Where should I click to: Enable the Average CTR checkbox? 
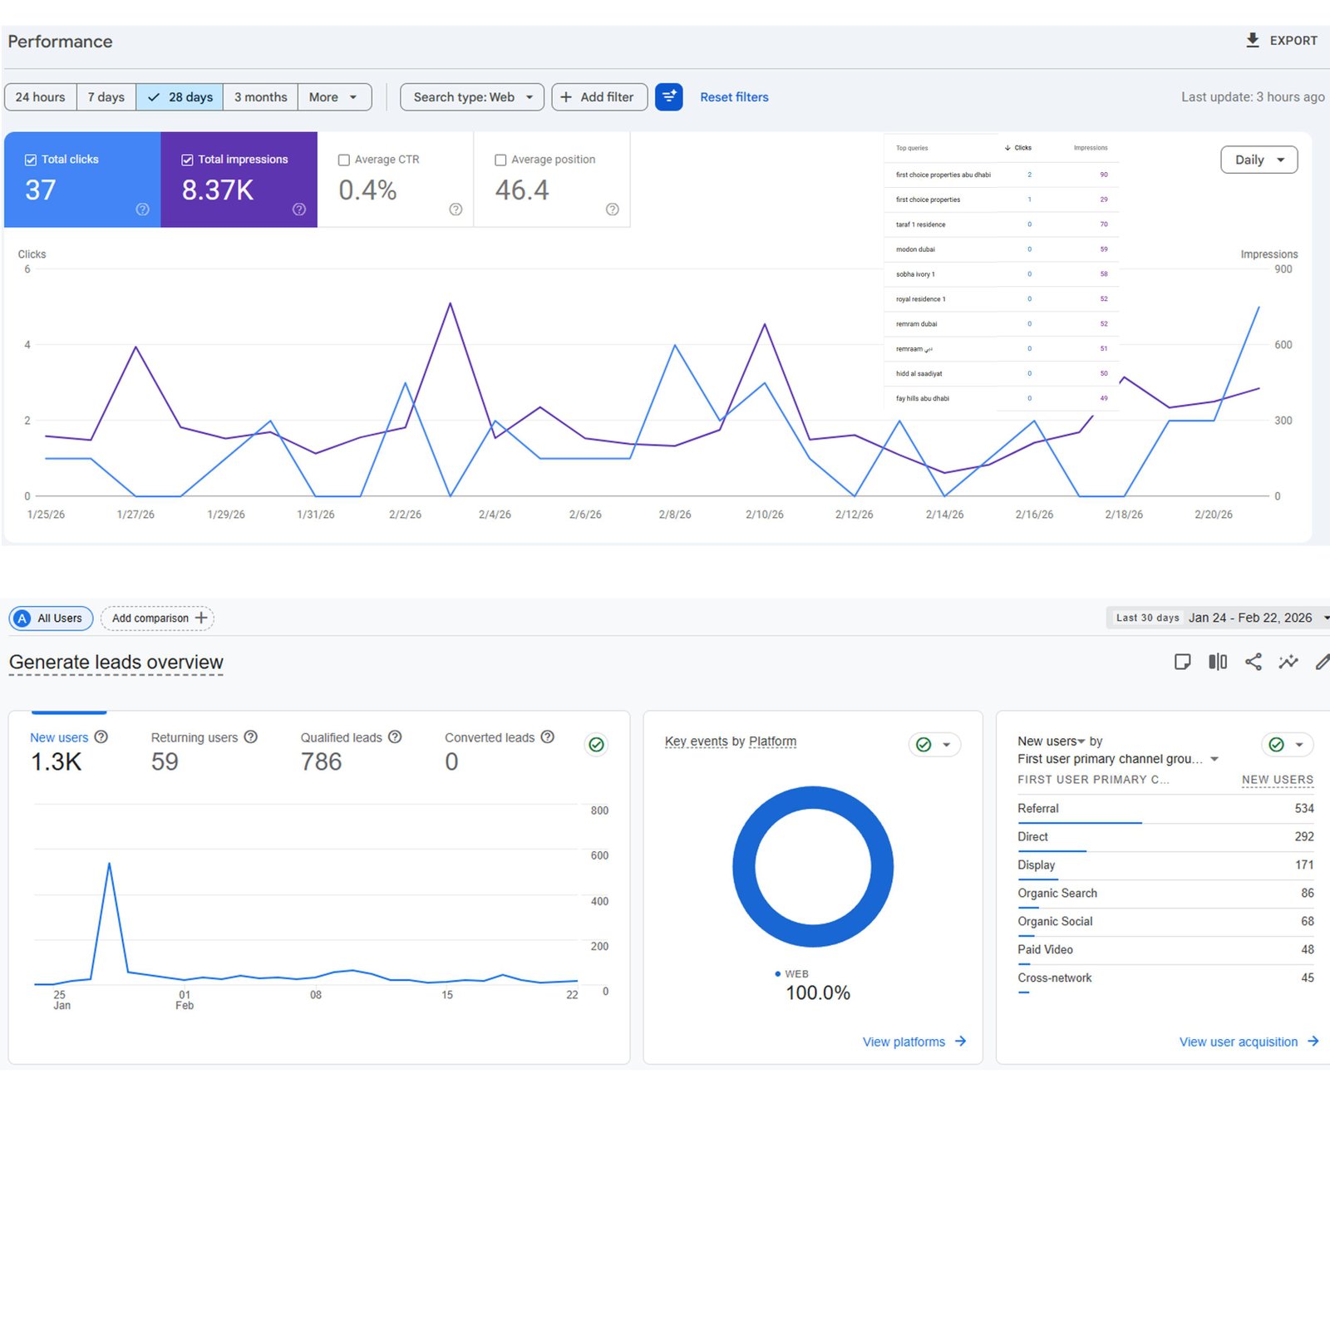[344, 160]
